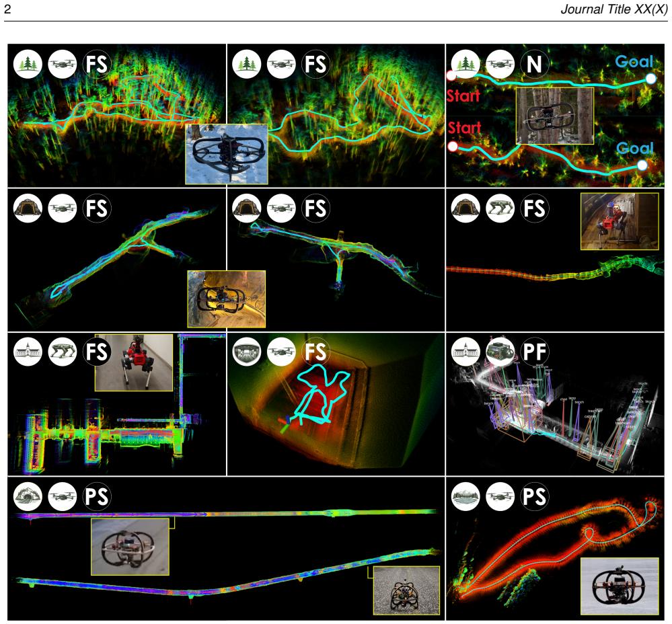Click the tank icon in the red-chamber panel
Screen dimensions: 672x624
pyautogui.click(x=247, y=352)
